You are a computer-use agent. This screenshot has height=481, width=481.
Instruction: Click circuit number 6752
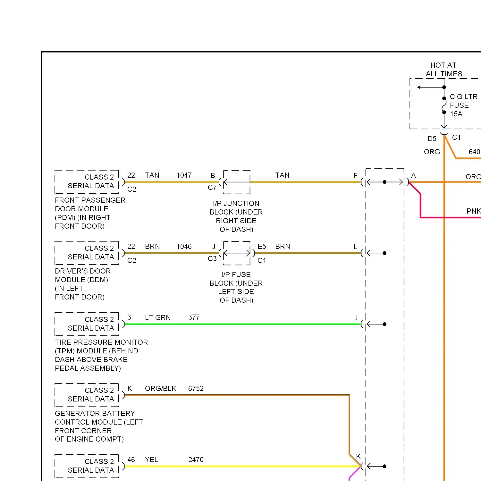[196, 388]
